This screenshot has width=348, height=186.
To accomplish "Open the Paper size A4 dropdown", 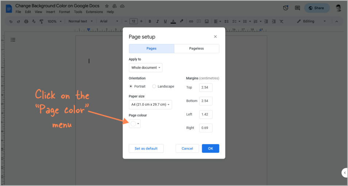I will [x=150, y=105].
